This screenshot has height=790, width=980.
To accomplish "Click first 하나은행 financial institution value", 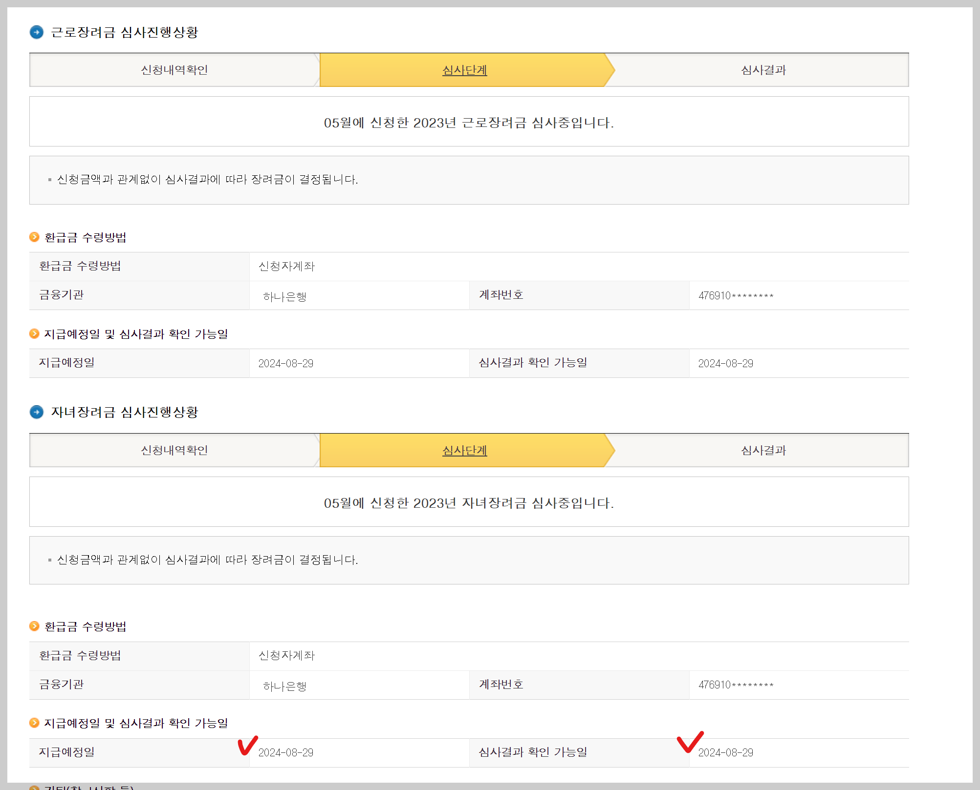I will click(x=284, y=296).
